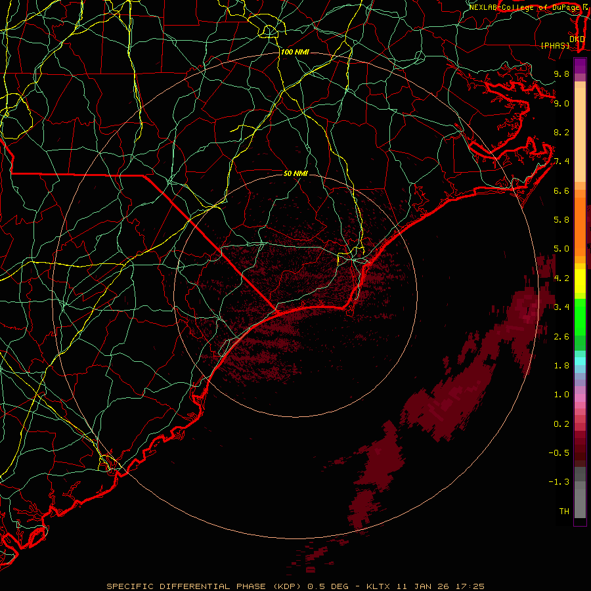Click the 1.0 scale label
The image size is (591, 591).
(561, 395)
